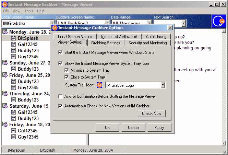
Task: Click the Monday, June 28, 2004 status entry
Action: click(x=93, y=150)
